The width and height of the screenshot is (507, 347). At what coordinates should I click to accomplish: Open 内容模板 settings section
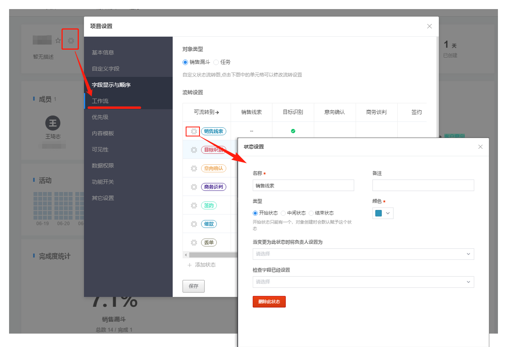point(129,133)
